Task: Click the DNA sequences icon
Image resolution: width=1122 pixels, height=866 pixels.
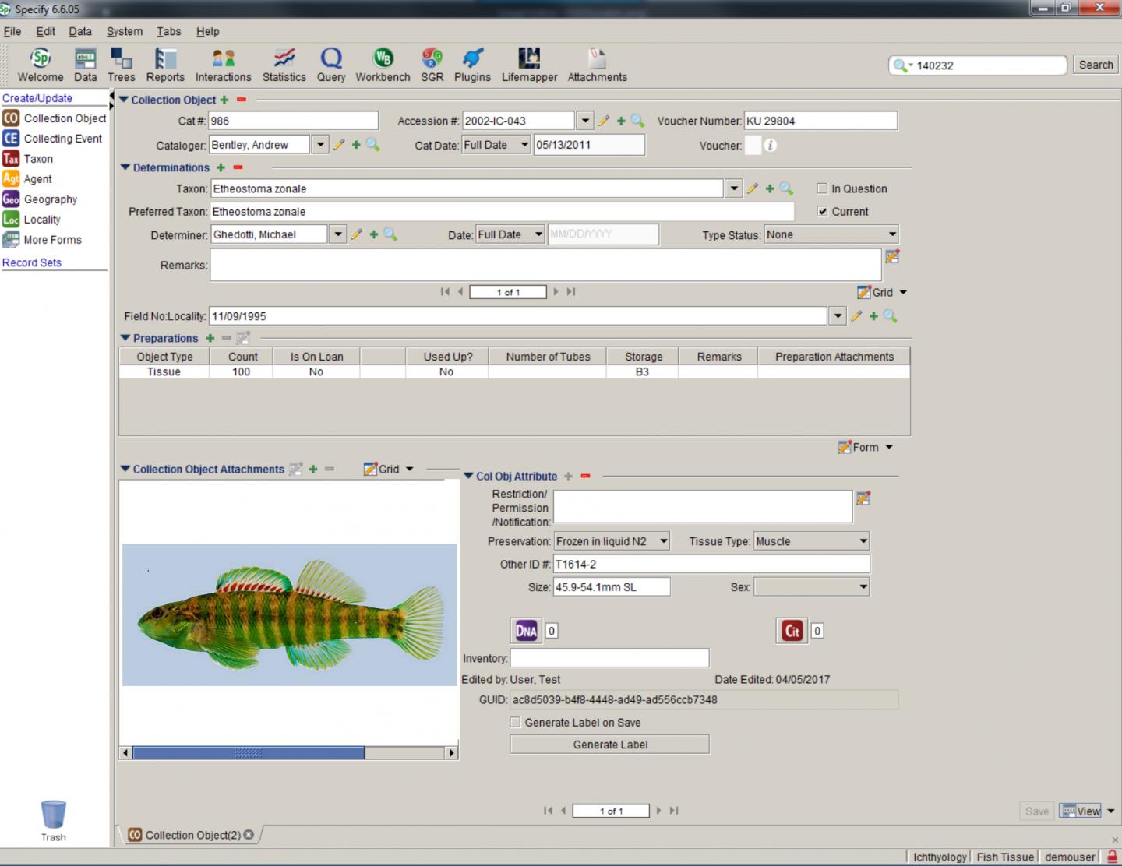Action: click(525, 630)
